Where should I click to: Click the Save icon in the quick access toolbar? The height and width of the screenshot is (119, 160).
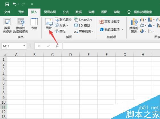pyautogui.click(x=7, y=4)
